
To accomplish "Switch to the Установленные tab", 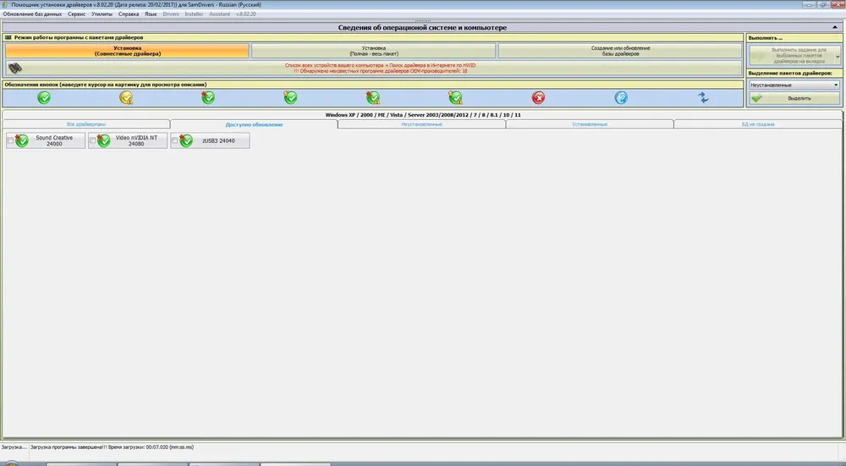I will (590, 124).
